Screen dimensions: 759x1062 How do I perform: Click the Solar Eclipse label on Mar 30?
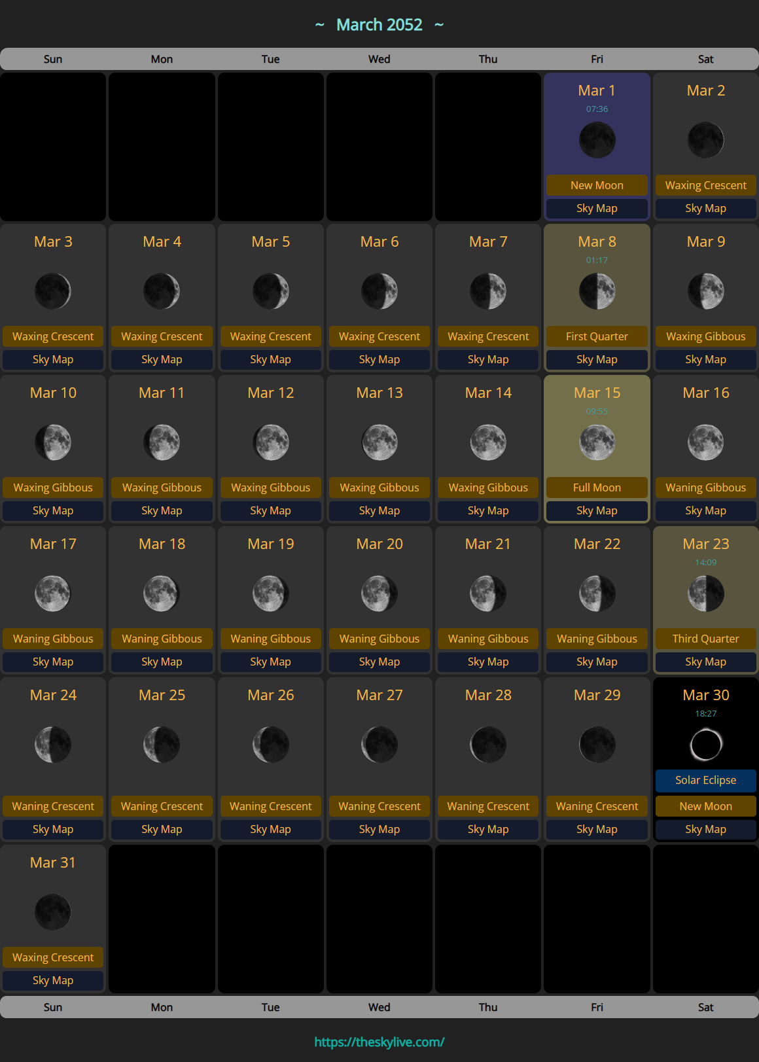(x=705, y=780)
